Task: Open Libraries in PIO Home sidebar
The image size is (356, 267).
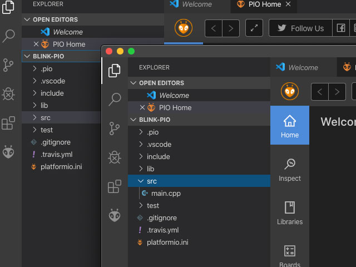Action: tap(289, 213)
